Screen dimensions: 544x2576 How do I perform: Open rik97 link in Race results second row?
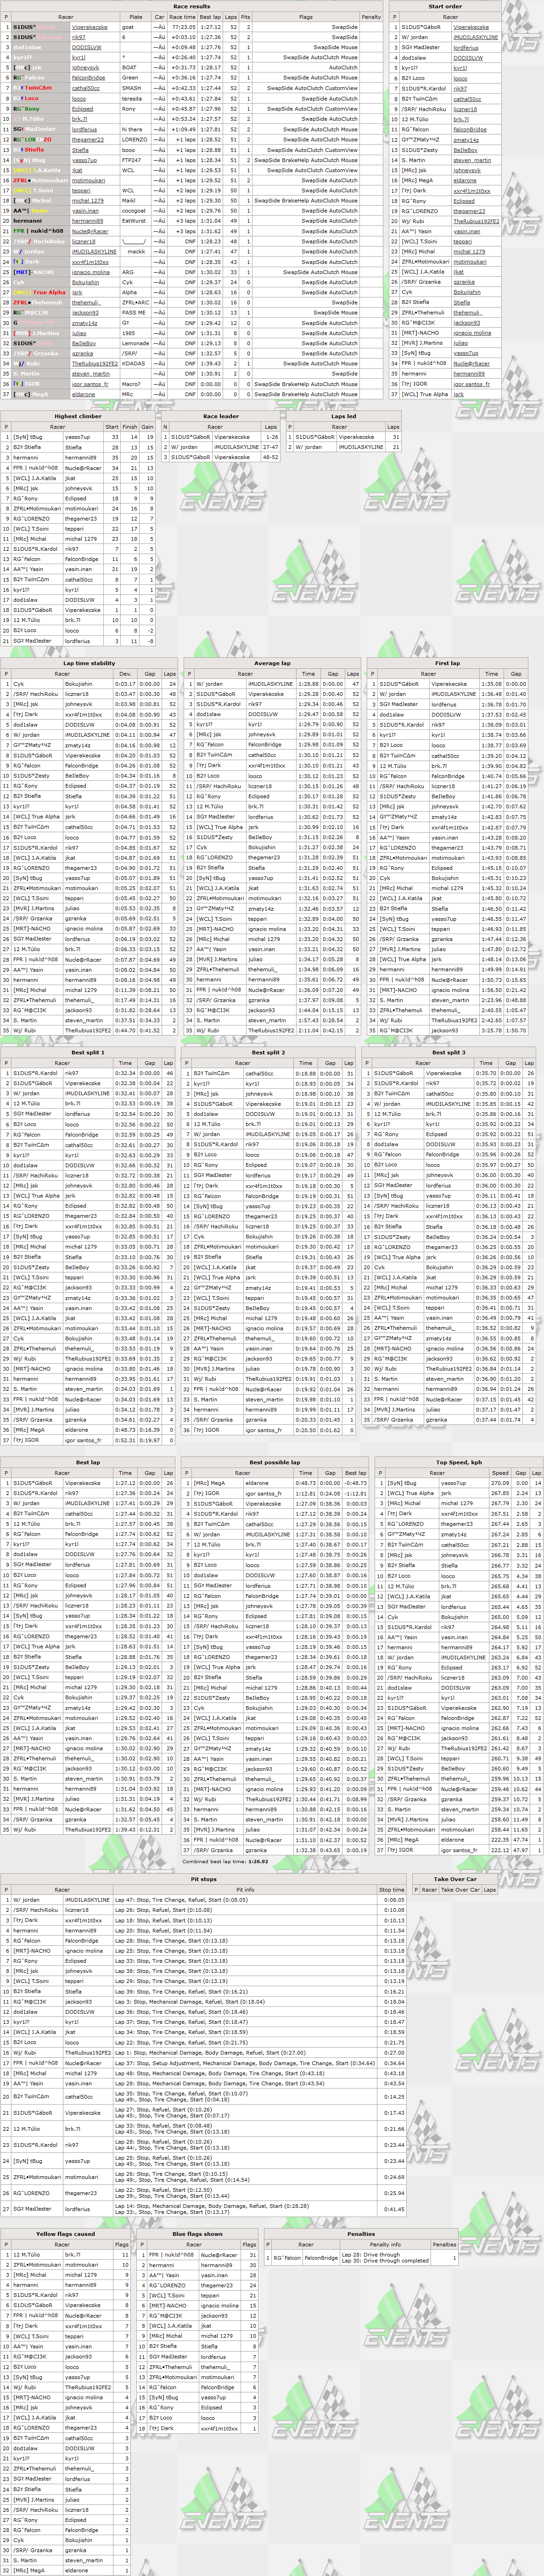(79, 37)
